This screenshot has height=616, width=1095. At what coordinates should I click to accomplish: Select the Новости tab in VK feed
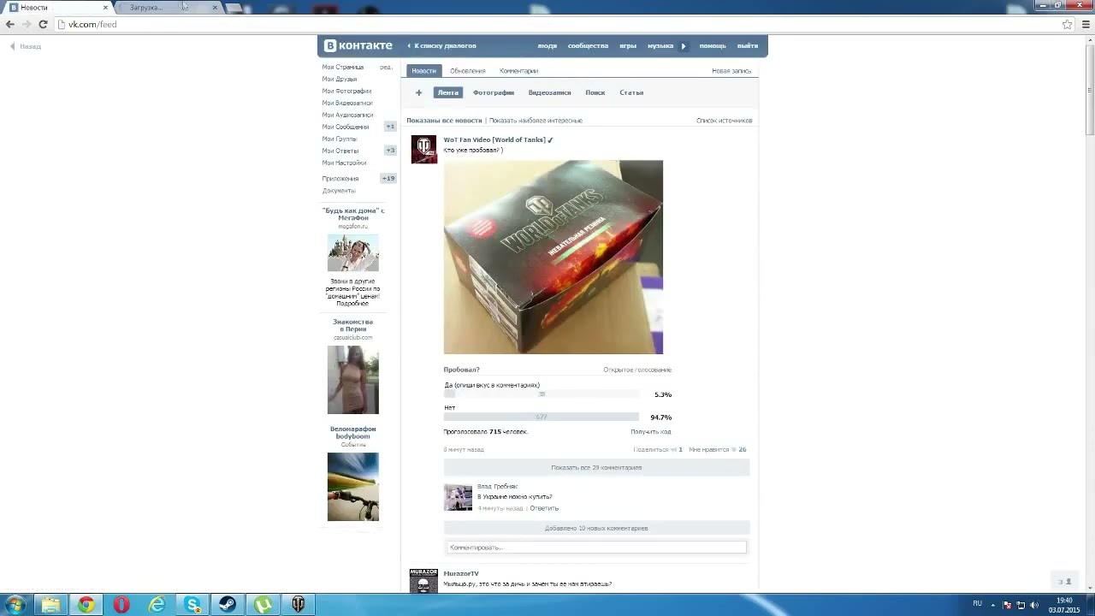(423, 71)
